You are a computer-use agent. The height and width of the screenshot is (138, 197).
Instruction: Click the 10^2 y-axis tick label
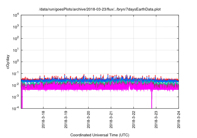tap(16, 39)
